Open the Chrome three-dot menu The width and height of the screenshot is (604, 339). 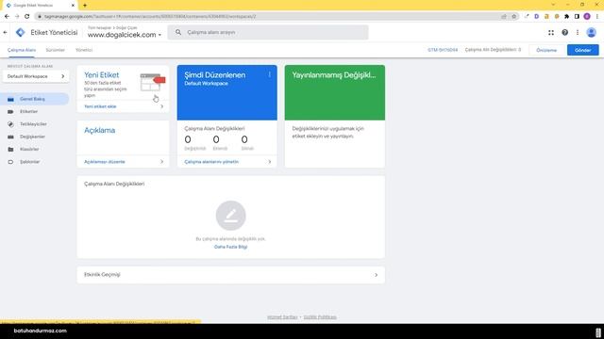tap(597, 17)
